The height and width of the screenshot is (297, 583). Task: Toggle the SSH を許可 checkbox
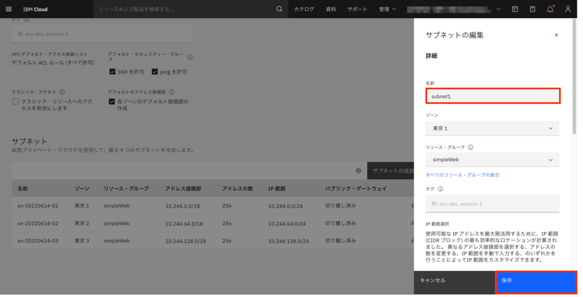coord(112,72)
